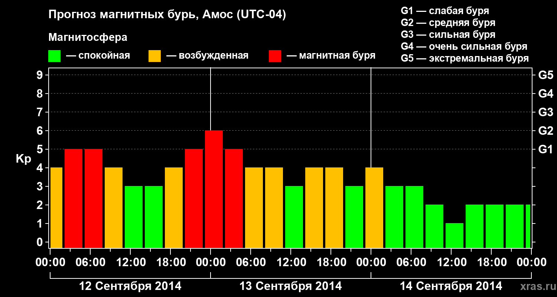
Task: Click the '12 Сентября 2014' date label
Action: 130,286
